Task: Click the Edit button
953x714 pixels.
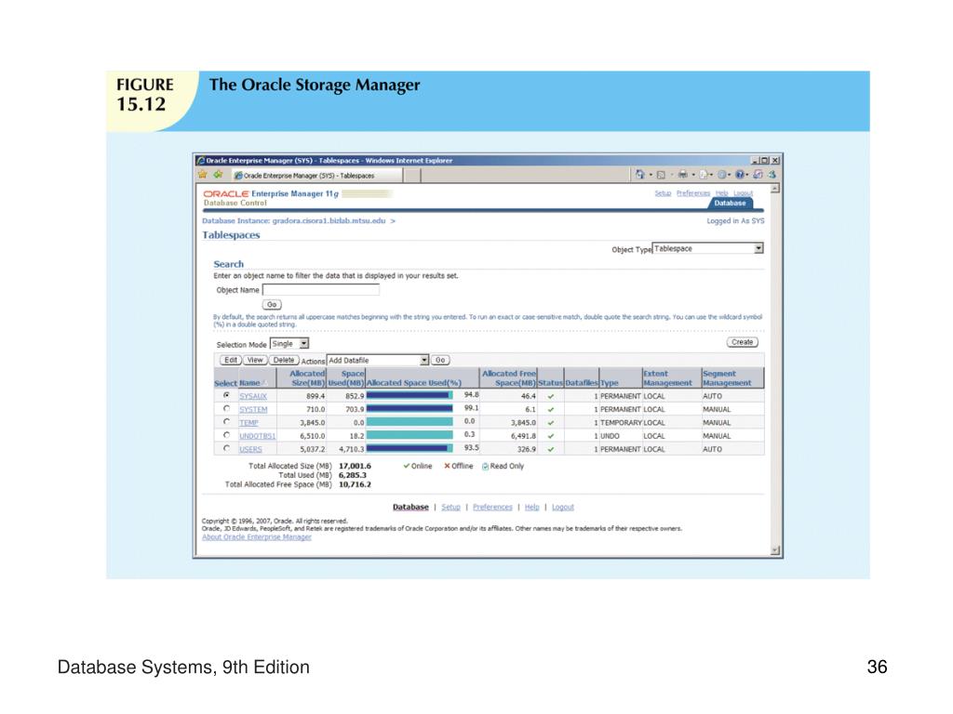Action: tap(231, 361)
